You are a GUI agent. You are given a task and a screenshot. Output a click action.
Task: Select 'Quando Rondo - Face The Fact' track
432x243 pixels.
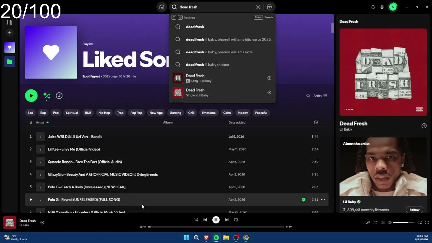click(85, 162)
